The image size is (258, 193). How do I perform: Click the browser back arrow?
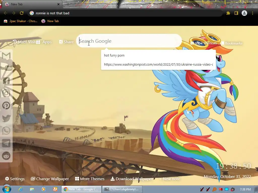[x=6, y=13]
